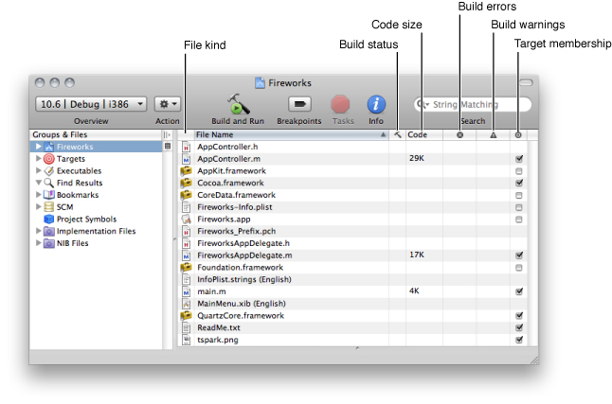The height and width of the screenshot is (404, 612).
Task: Open the blue Info icon
Action: [x=376, y=104]
